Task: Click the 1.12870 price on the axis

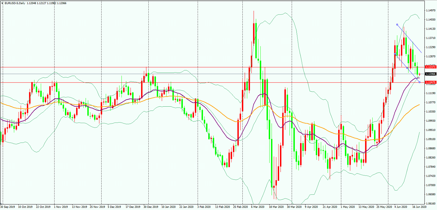Action: pos(431,57)
